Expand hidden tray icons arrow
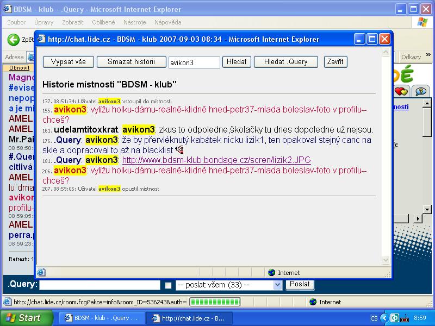Viewport: 435px width, 326px height. click(x=384, y=318)
